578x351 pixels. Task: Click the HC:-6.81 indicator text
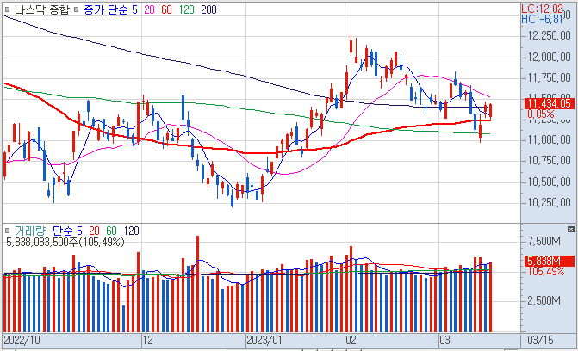[x=542, y=19]
